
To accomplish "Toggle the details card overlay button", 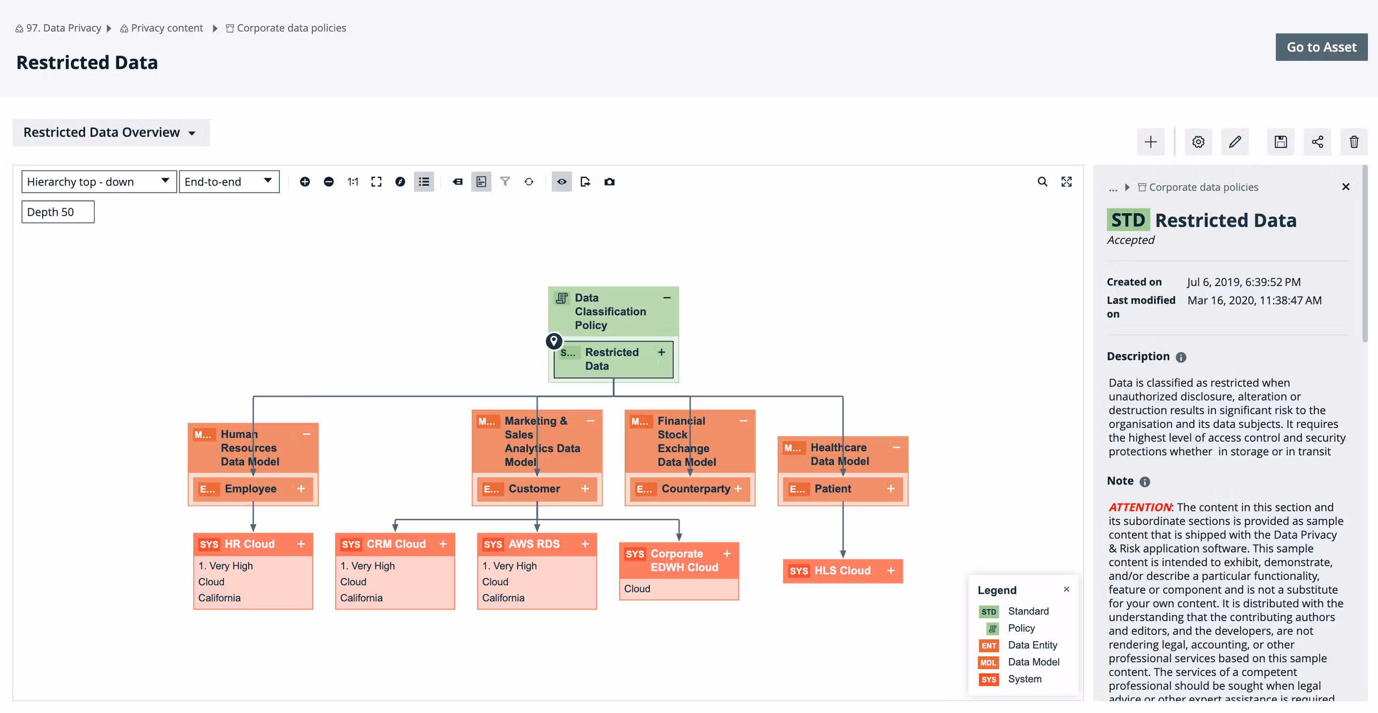I will 481,182.
